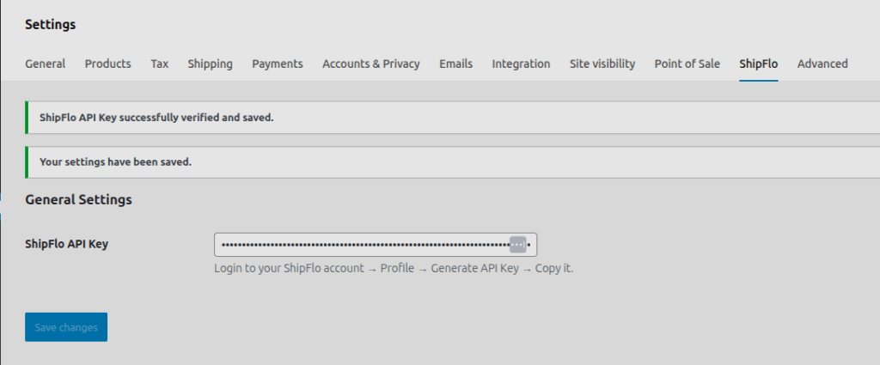Open the Integration tab
Screen dimensions: 880x365
[x=521, y=64]
